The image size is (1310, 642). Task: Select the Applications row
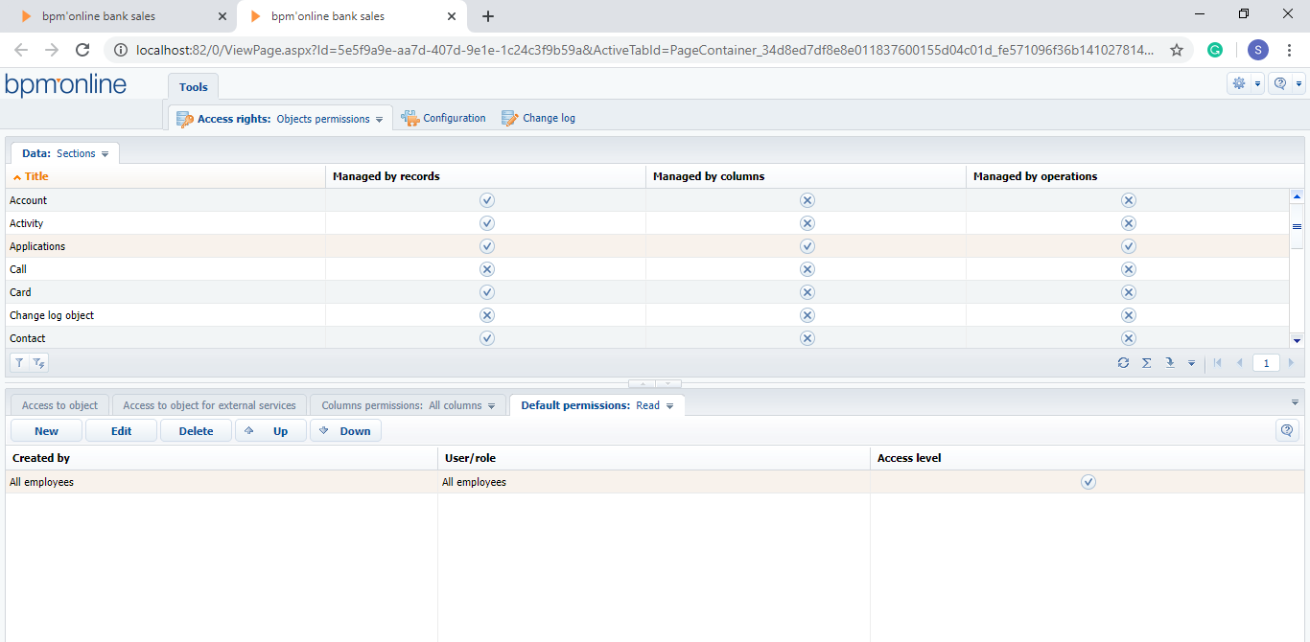pyautogui.click(x=646, y=246)
